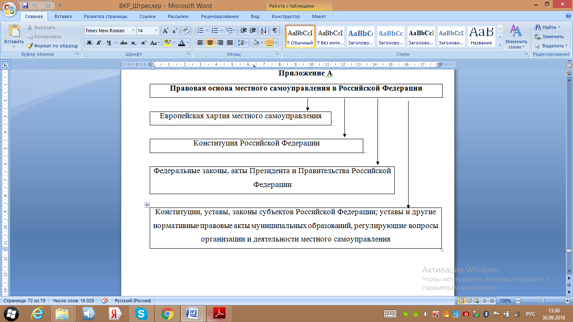This screenshot has height=322, width=573.
Task: Justify the paragraph text
Action: (x=229, y=43)
